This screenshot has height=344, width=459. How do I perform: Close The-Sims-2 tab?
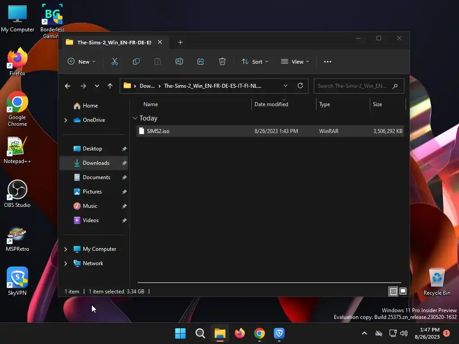[x=160, y=42]
